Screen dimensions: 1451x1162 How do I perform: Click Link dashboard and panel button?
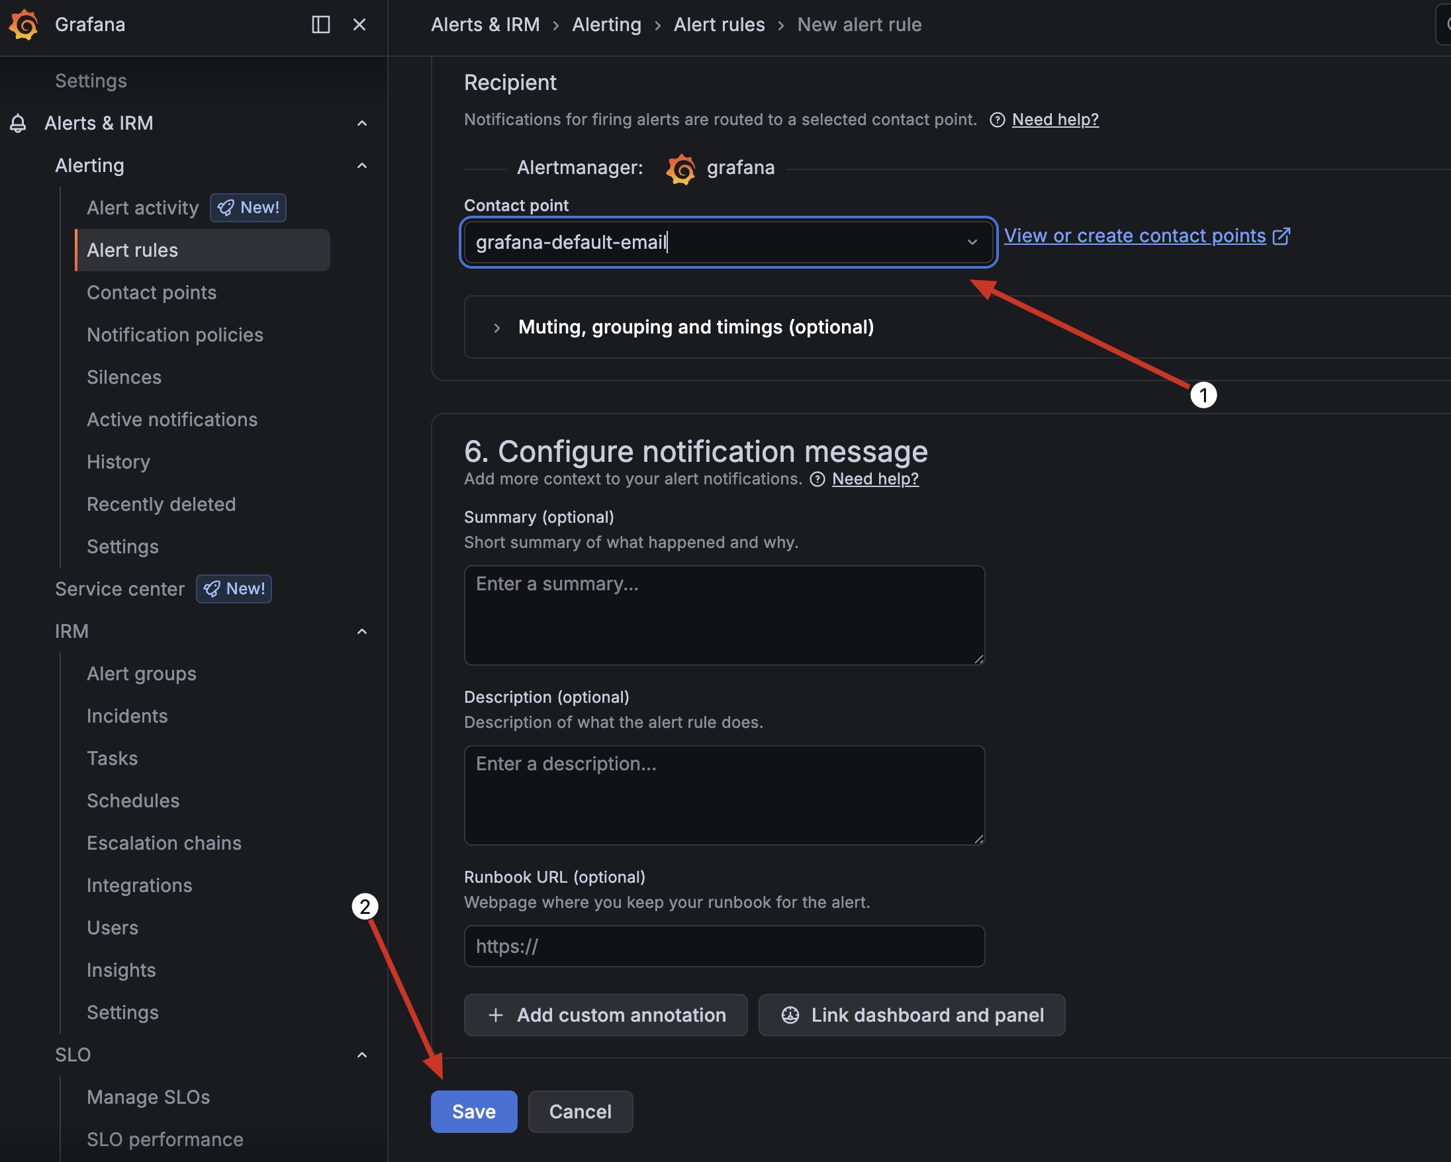(x=912, y=1014)
